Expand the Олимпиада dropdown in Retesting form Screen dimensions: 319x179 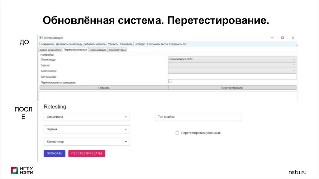point(87,117)
